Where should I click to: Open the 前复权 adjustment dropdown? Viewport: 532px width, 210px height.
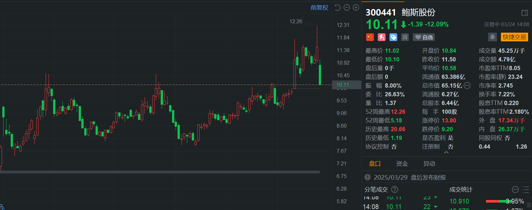(319, 7)
